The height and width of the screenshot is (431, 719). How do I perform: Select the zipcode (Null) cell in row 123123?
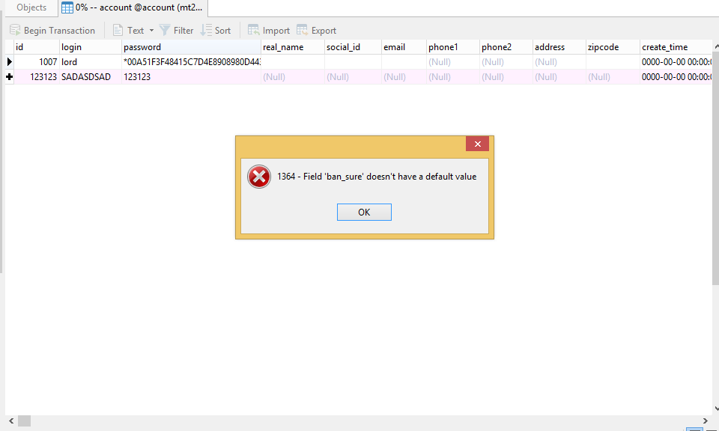(x=613, y=77)
